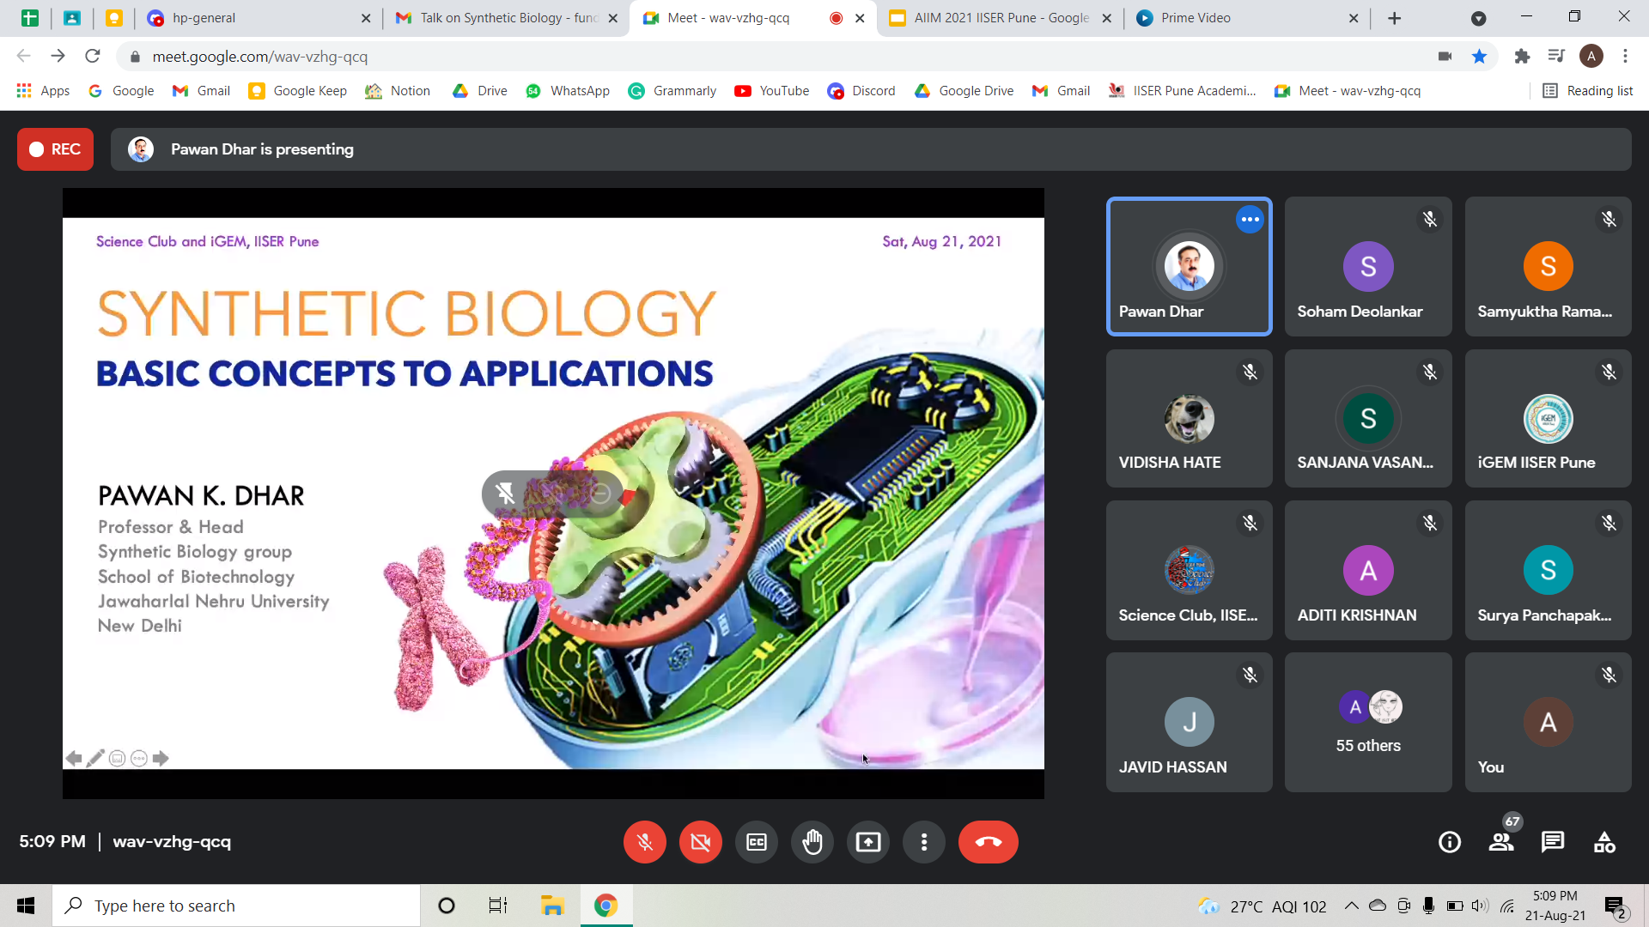Screen dimensions: 1649x927
Task: Show everyone participants panel
Action: point(1501,842)
